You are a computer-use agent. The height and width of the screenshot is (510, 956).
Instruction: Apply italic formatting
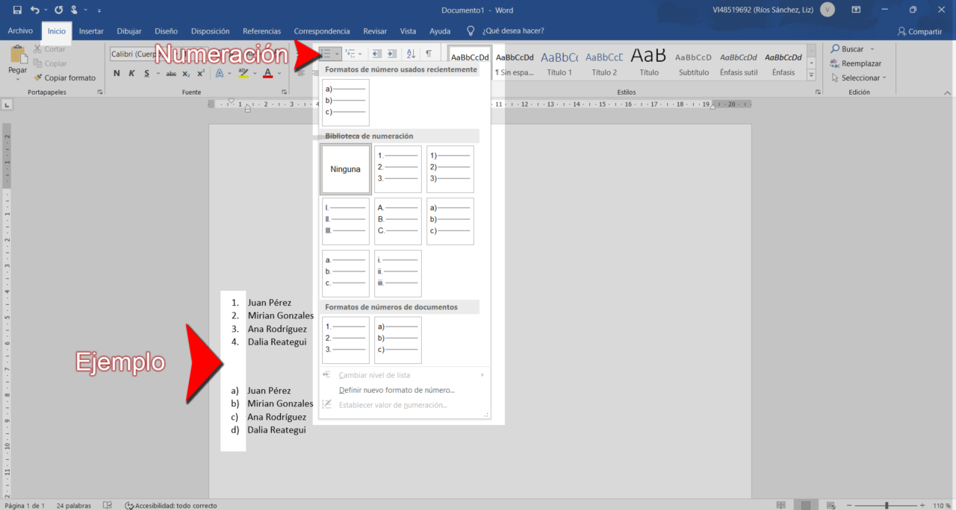click(131, 73)
